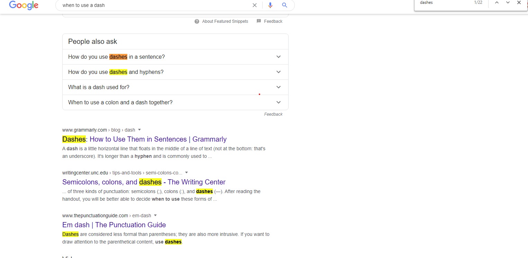Click the Feedback link below the featured snippet

point(273,21)
